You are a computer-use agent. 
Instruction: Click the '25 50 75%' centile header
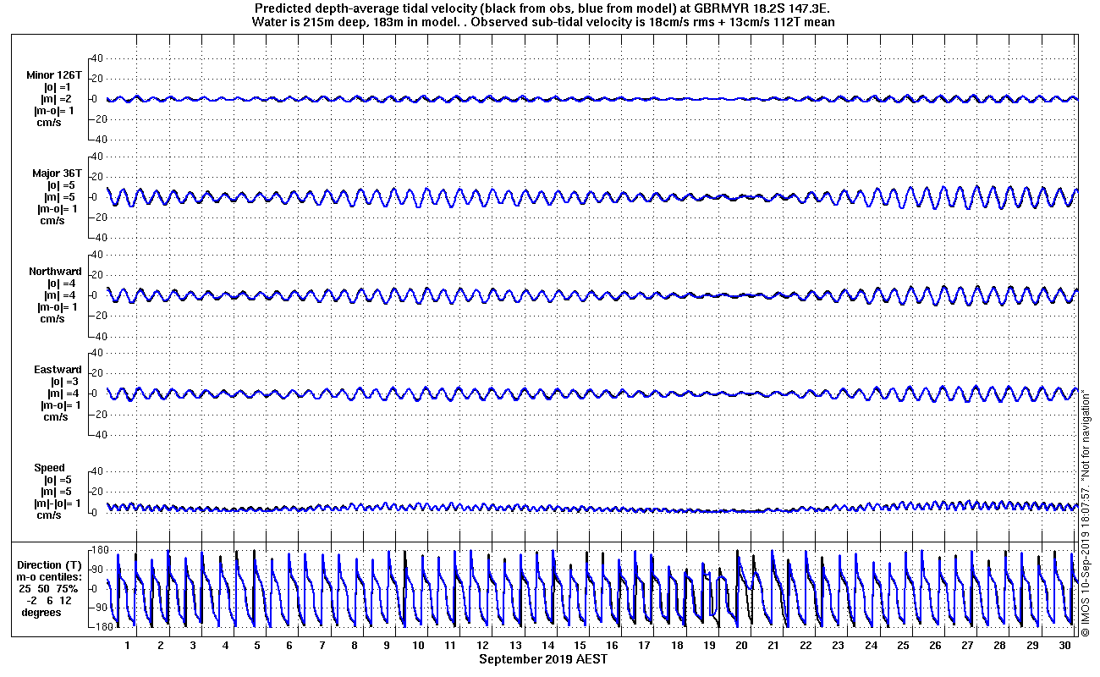[49, 589]
